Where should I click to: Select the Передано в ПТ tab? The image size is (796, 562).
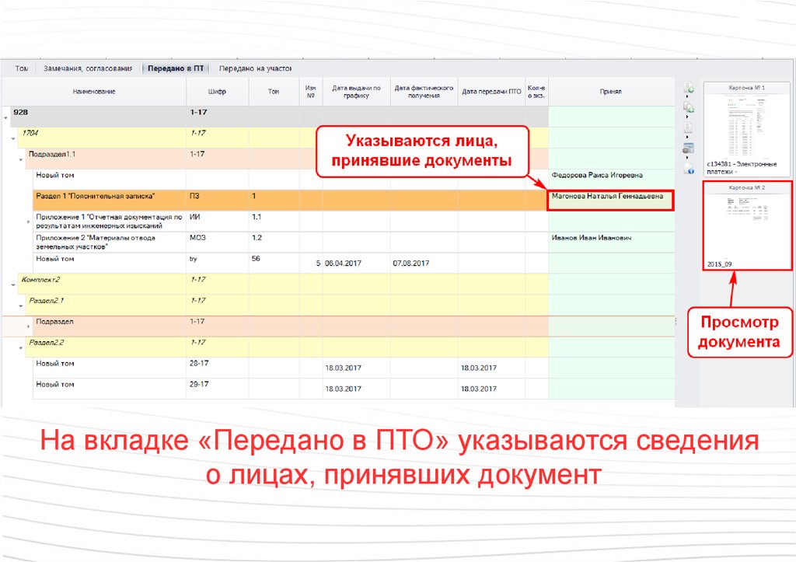[176, 68]
